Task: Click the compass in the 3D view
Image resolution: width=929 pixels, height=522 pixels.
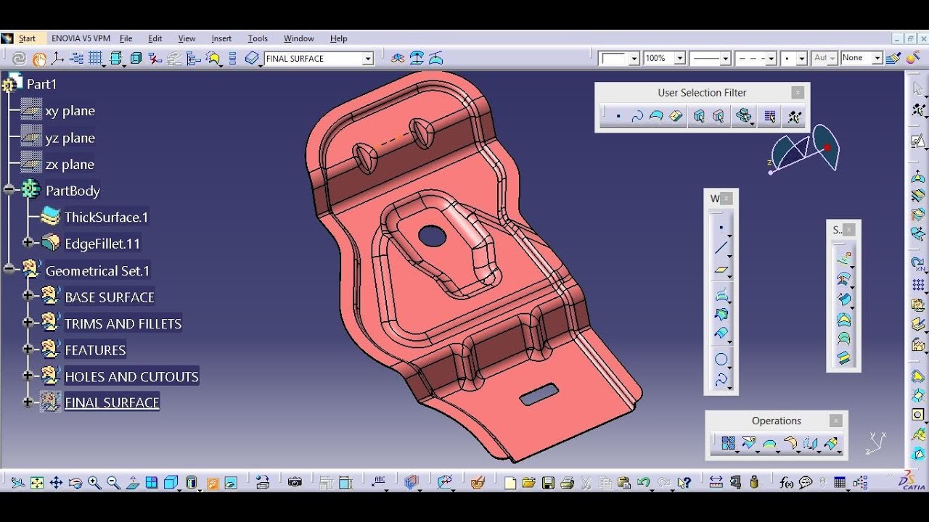Action: tap(804, 151)
